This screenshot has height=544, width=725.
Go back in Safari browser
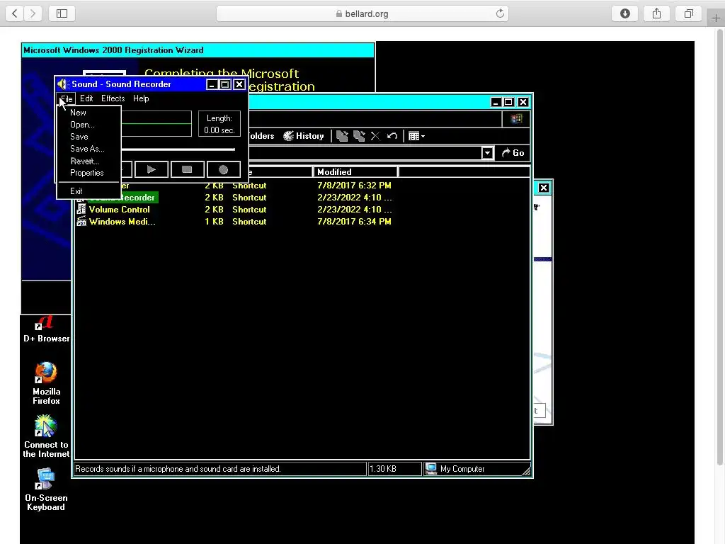coord(15,13)
